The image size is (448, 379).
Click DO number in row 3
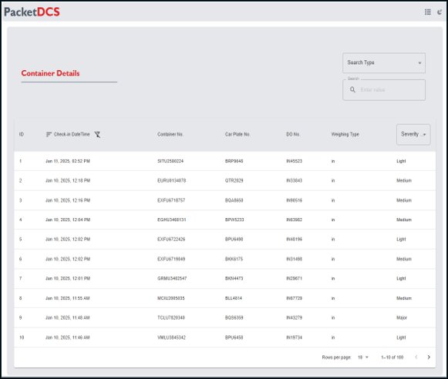coord(294,200)
